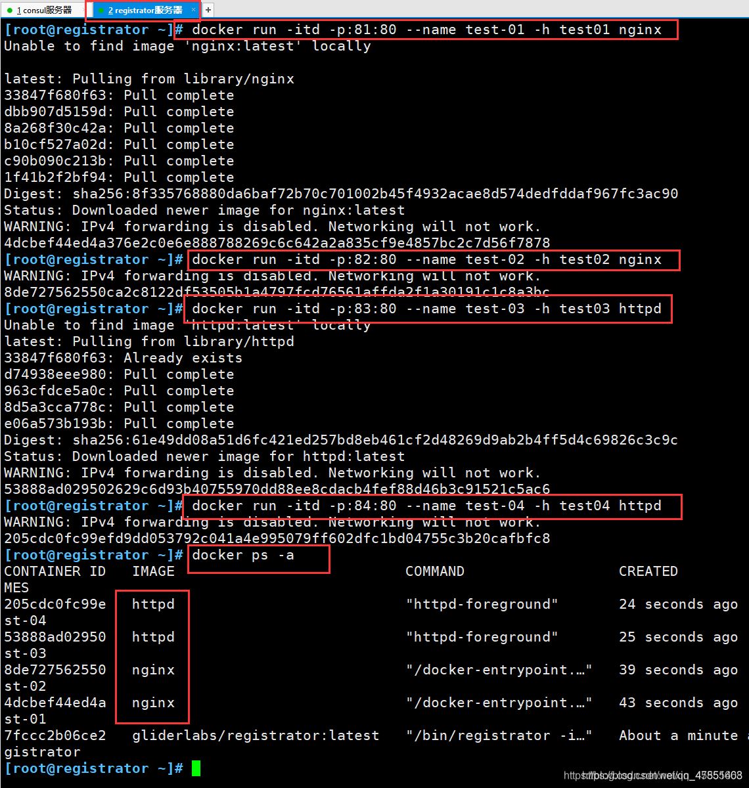The image size is (749, 788).
Task: Click the httpd image name for test-04
Action: coord(153,604)
